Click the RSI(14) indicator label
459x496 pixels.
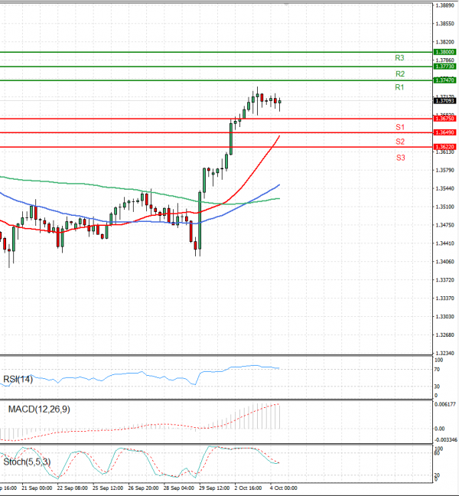click(18, 379)
